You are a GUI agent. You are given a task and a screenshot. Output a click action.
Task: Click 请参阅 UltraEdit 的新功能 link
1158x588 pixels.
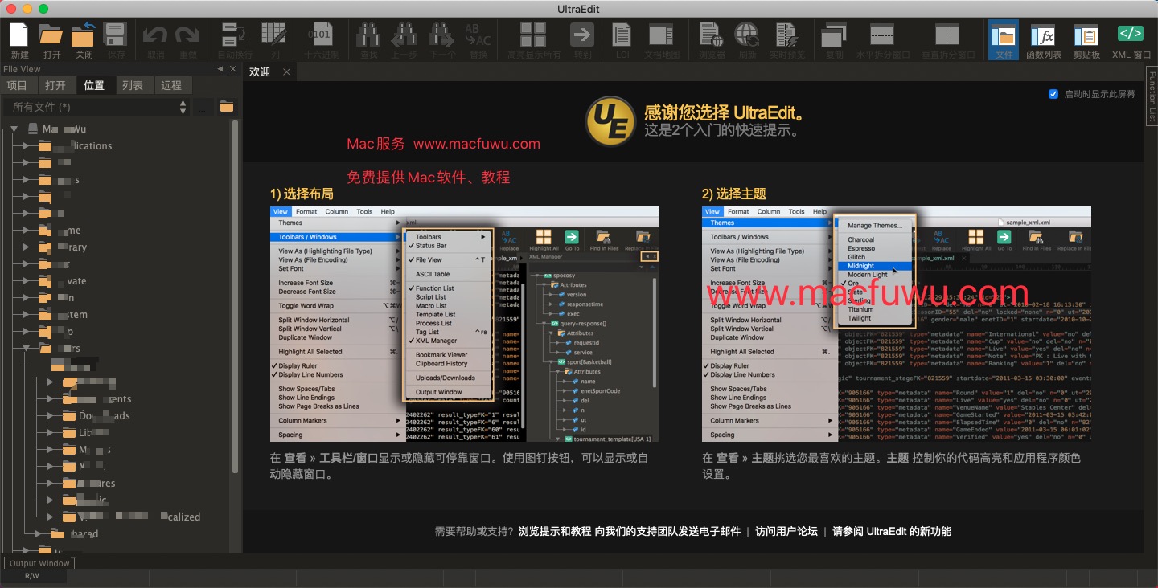[x=891, y=531]
